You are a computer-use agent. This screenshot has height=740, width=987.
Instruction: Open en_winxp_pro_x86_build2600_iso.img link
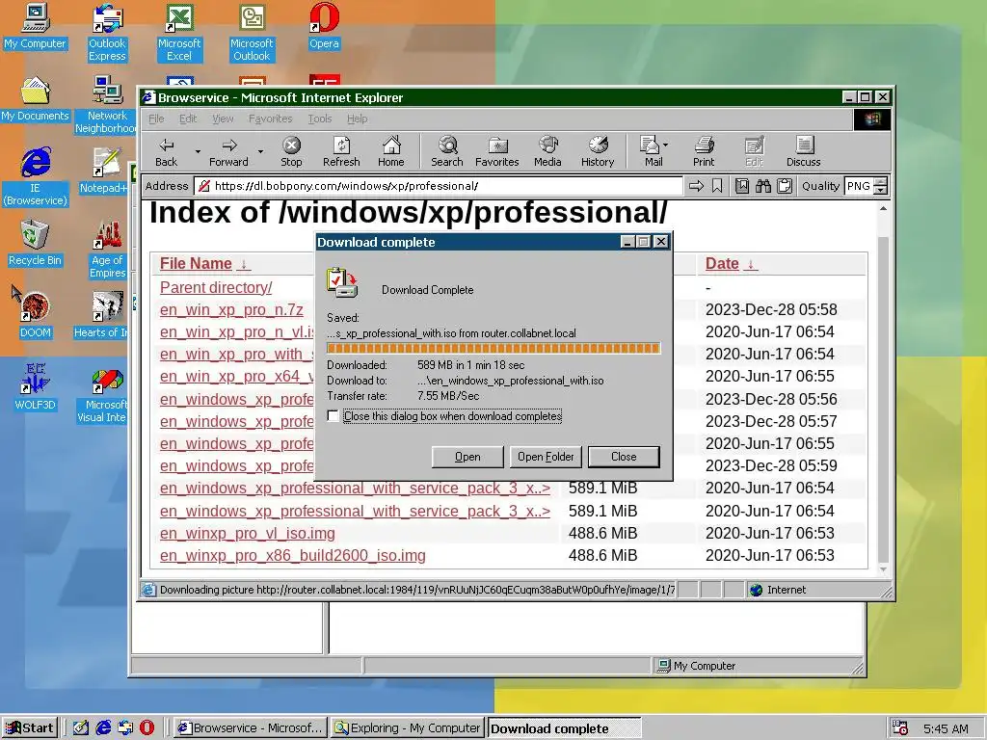[293, 556]
